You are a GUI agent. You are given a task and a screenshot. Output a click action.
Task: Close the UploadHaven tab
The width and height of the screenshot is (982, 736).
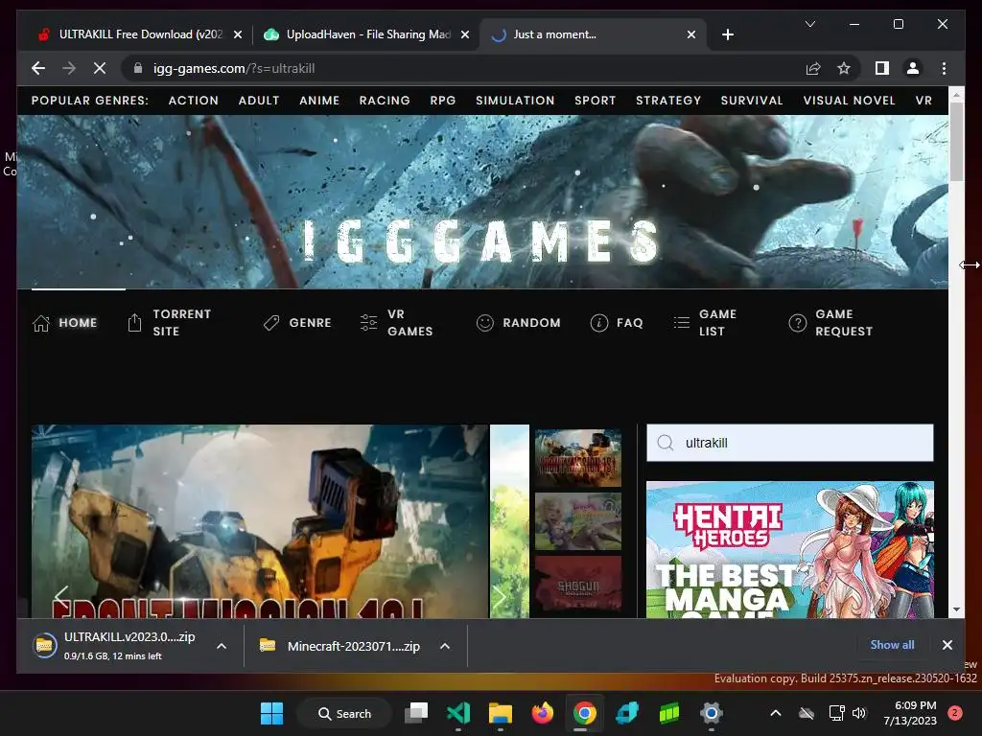(465, 34)
